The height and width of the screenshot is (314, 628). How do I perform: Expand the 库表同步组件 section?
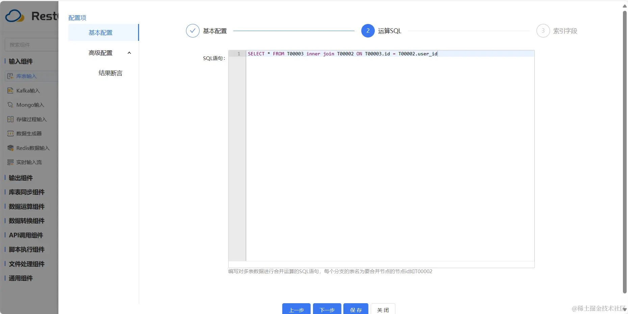tap(26, 192)
